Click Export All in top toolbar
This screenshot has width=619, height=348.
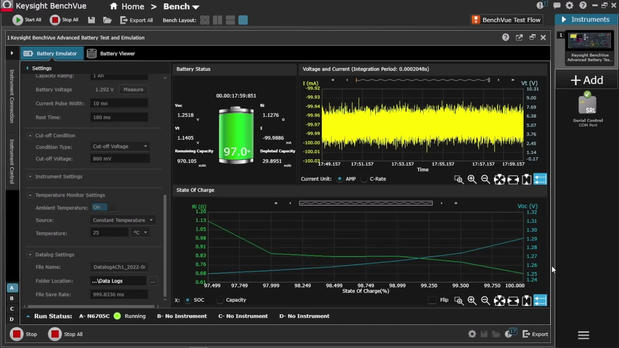pyautogui.click(x=136, y=20)
